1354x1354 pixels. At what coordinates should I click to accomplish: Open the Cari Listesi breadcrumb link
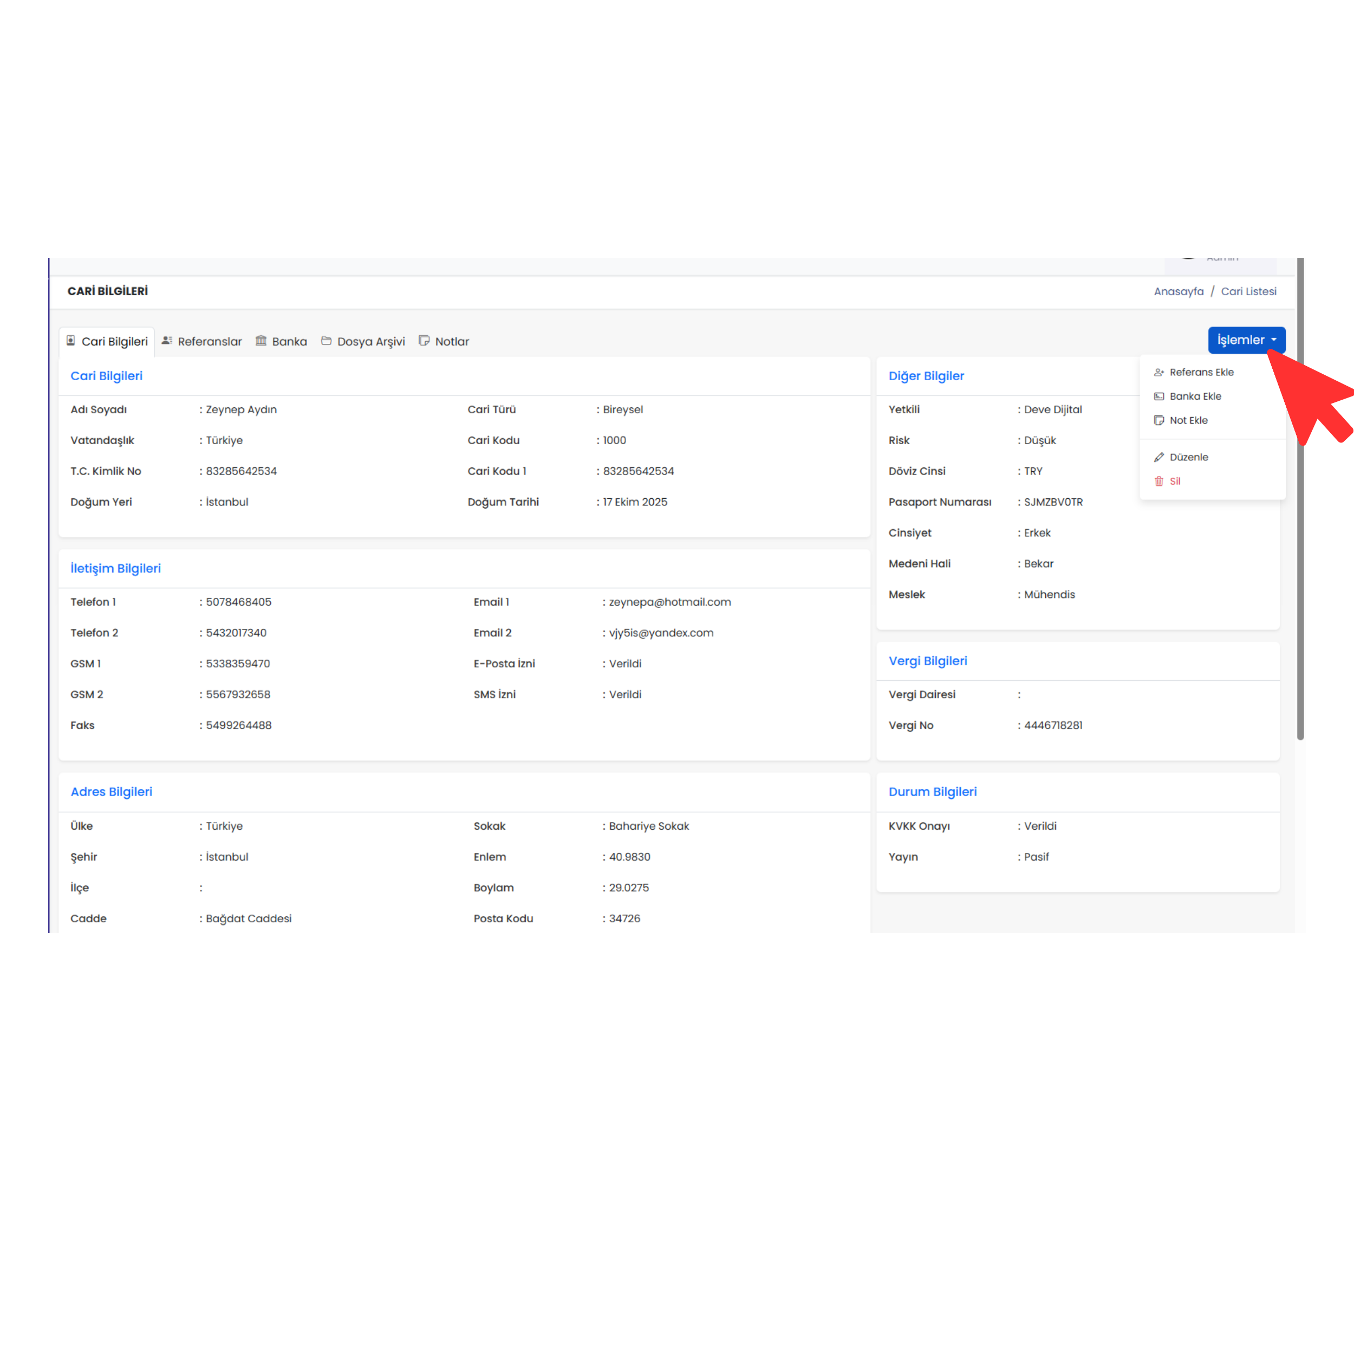[1248, 291]
